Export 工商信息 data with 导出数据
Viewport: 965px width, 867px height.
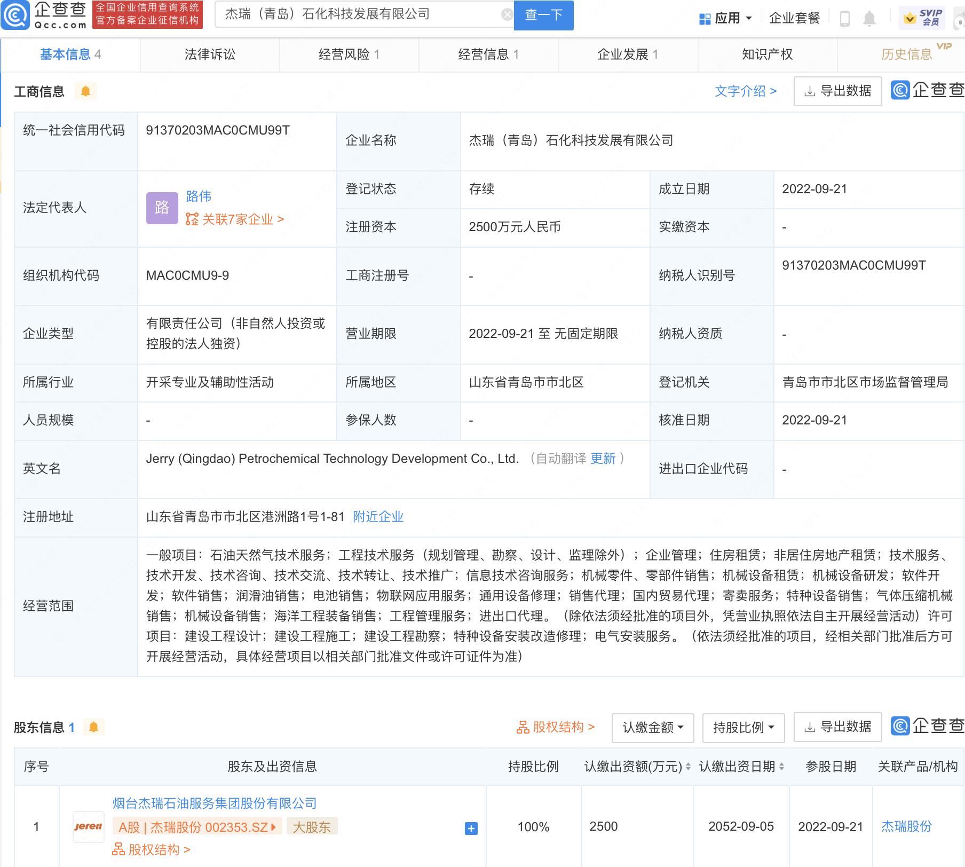(x=838, y=91)
